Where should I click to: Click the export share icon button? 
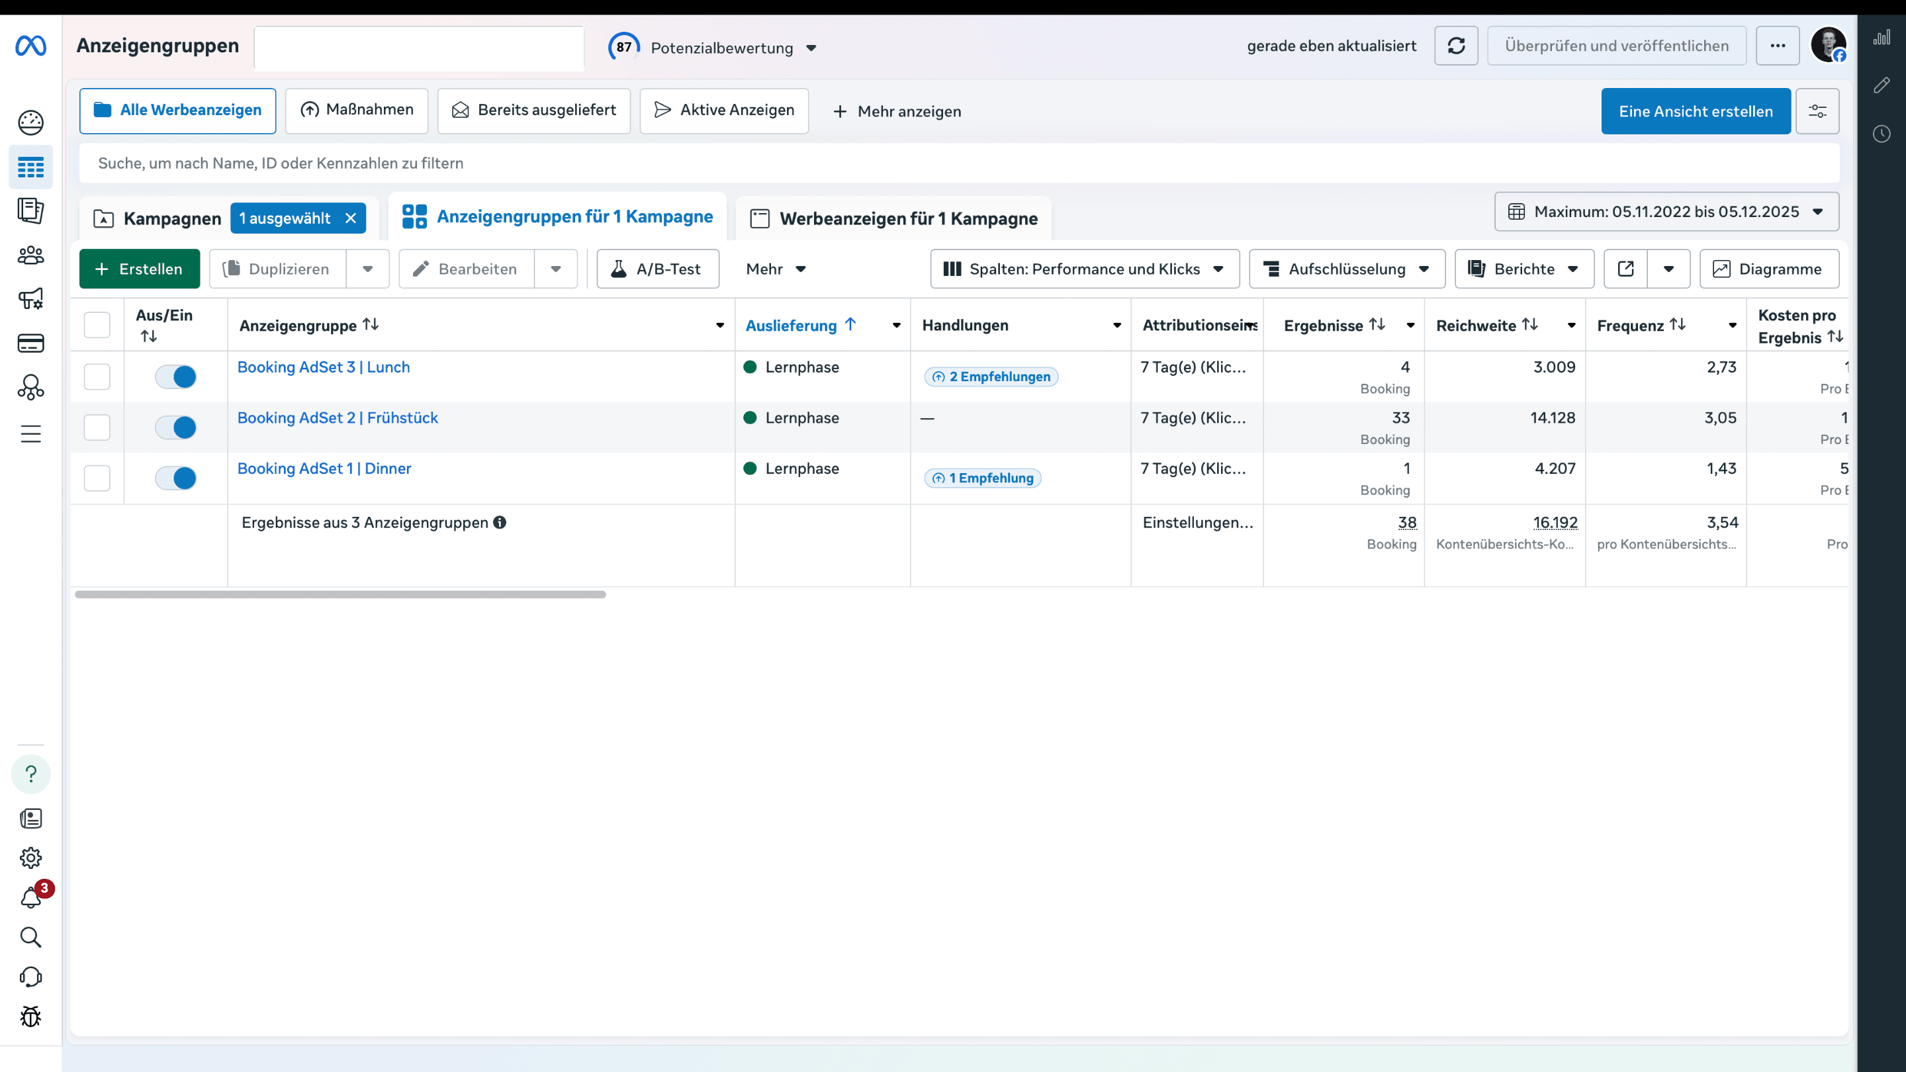[x=1625, y=269]
